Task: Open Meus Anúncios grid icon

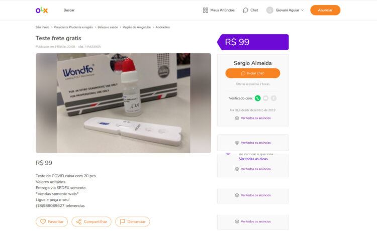Action: [205, 10]
